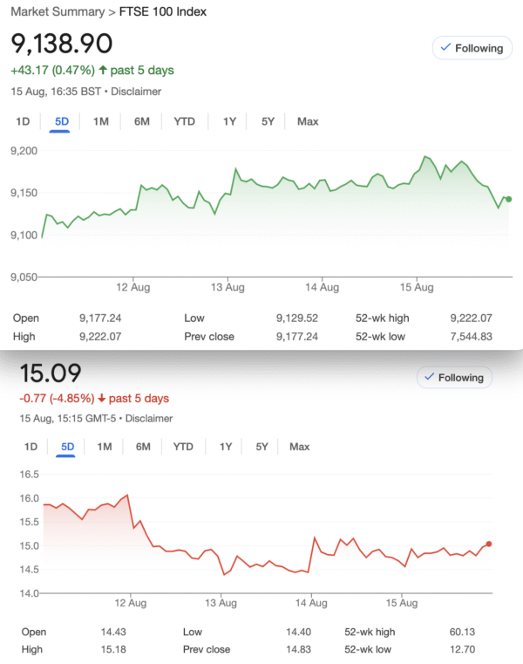Open Disclaimer link under 15.09 price
This screenshot has height=664, width=523.
point(149,419)
